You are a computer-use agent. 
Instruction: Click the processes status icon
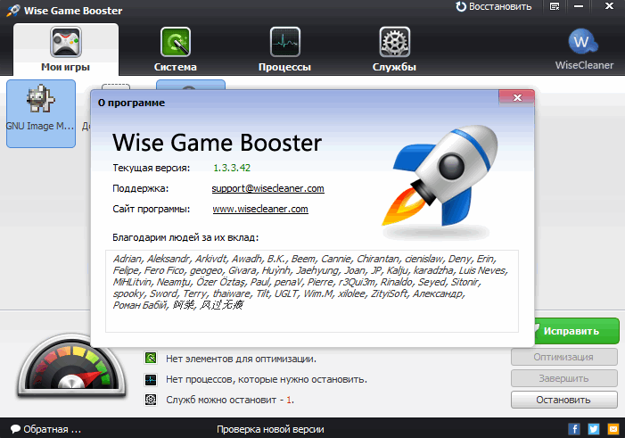pyautogui.click(x=151, y=379)
